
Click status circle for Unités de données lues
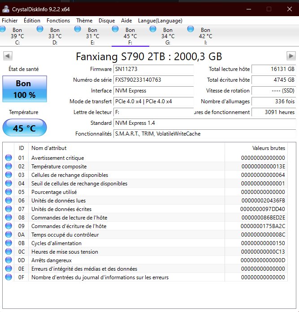(9, 200)
